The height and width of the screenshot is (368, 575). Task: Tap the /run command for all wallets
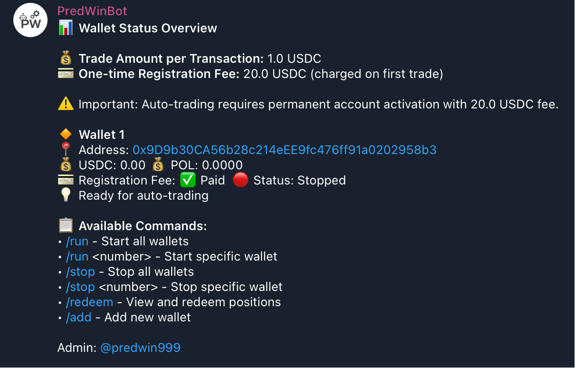(77, 241)
